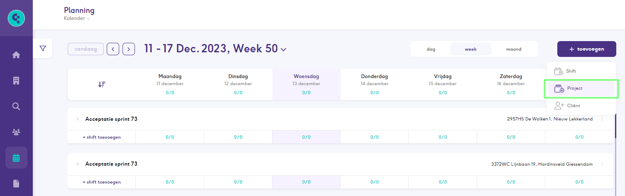Switch calendar to week view
Image resolution: width=625 pixels, height=196 pixels.
point(471,49)
